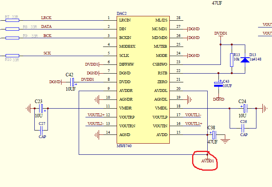The image size is (272, 187).
Task: Select resistor R10 symbol on SCK line
Action: (x=12, y=56)
